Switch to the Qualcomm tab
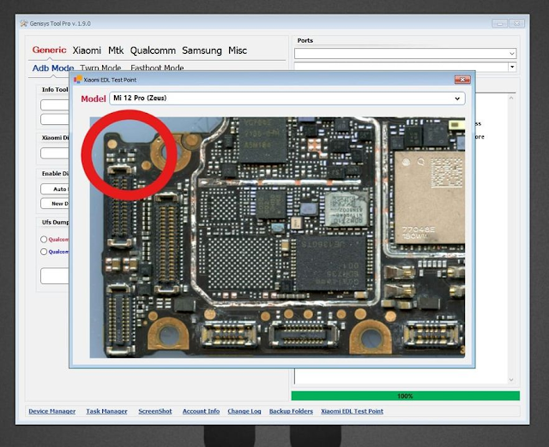This screenshot has height=447, width=549. coord(153,51)
